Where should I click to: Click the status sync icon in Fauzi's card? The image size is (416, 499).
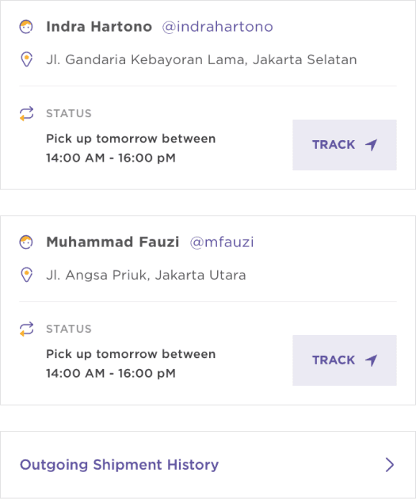[26, 329]
